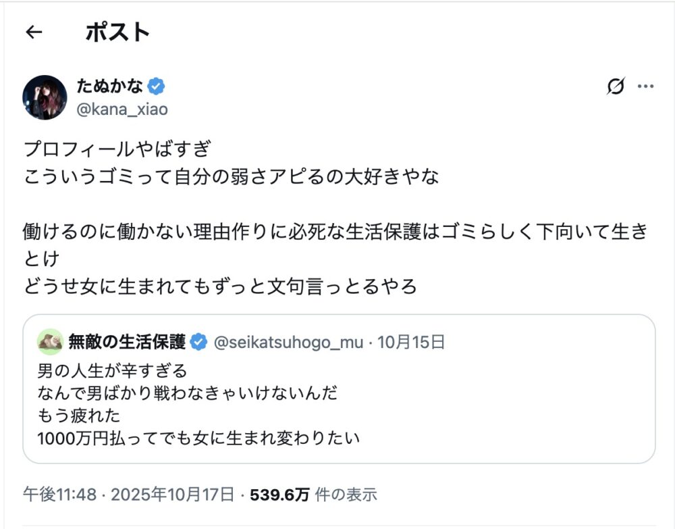The image size is (675, 529).
Task: Click the どうせ女に生まれても post line
Action: pos(219,287)
